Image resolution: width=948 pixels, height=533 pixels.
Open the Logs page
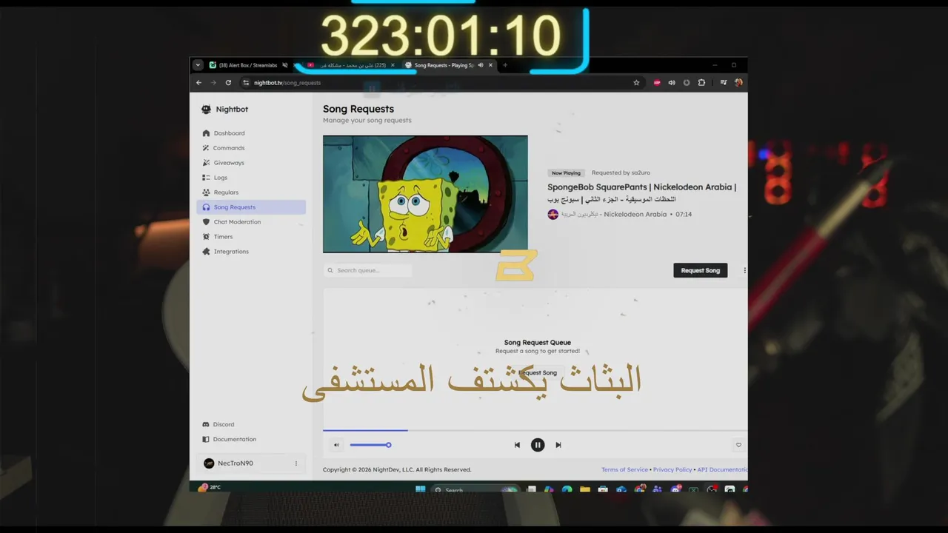250,178
